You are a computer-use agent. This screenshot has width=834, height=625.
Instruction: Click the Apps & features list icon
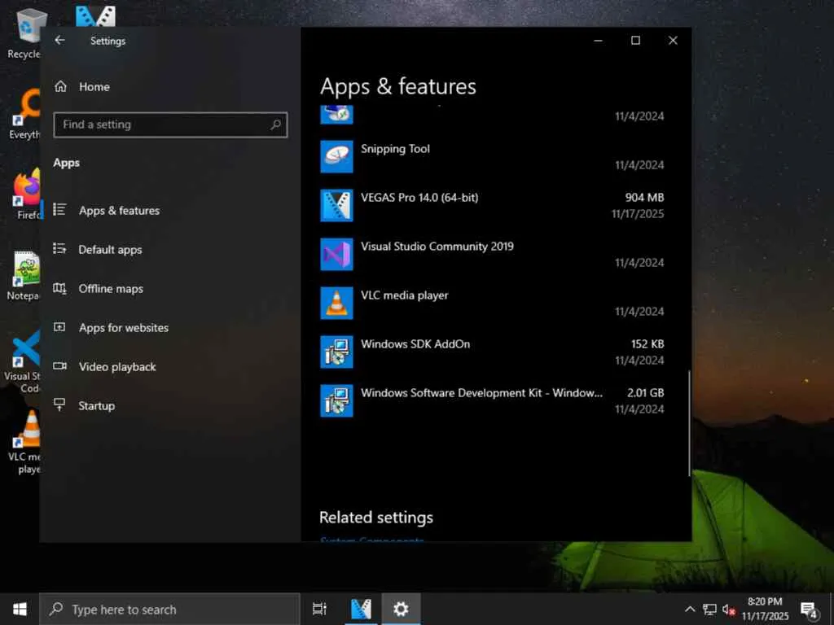pos(59,209)
